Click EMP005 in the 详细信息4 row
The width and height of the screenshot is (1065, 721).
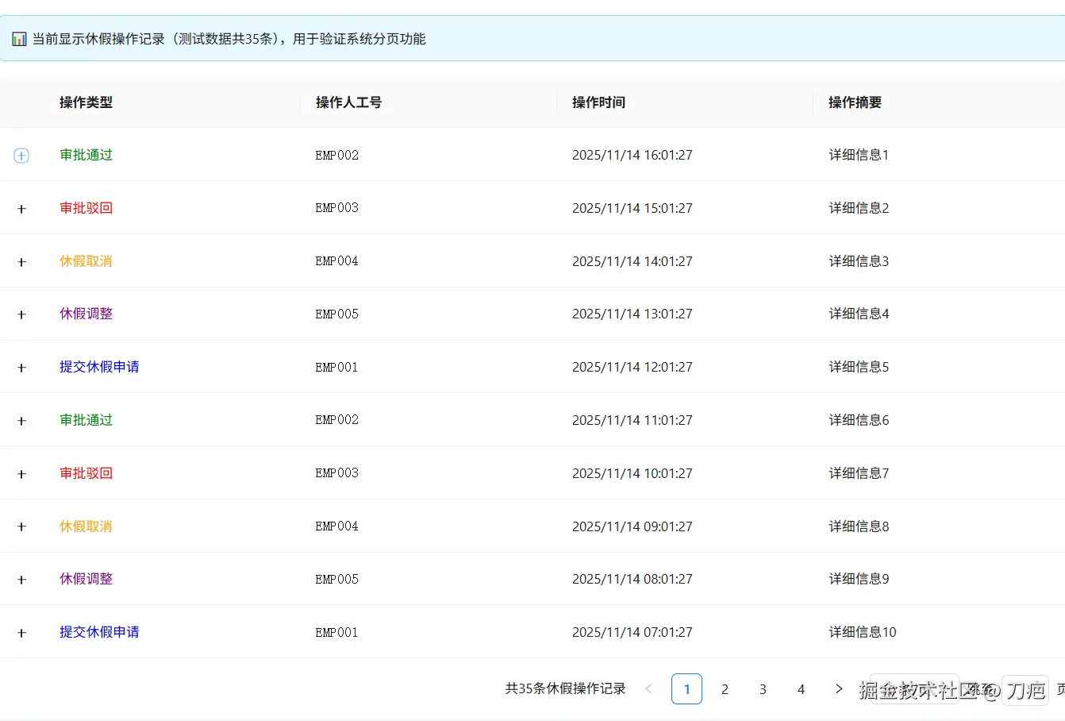tap(337, 314)
